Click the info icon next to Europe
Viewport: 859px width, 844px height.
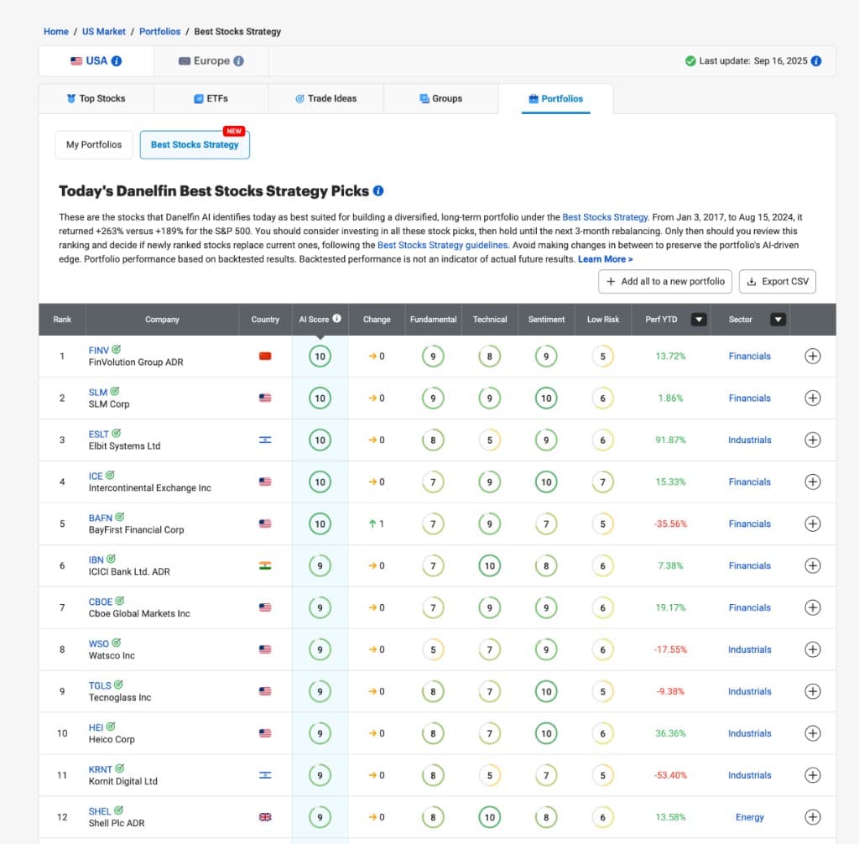point(238,61)
